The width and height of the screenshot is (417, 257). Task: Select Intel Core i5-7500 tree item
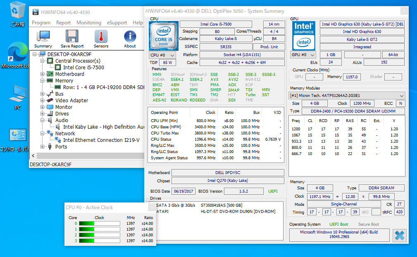coord(83,68)
